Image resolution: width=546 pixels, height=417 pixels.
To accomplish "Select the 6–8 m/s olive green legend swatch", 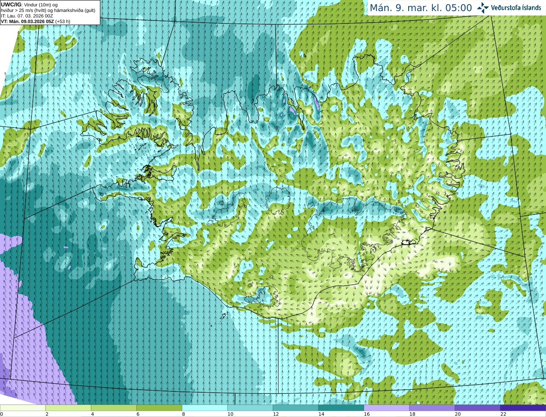I will click(x=159, y=408).
